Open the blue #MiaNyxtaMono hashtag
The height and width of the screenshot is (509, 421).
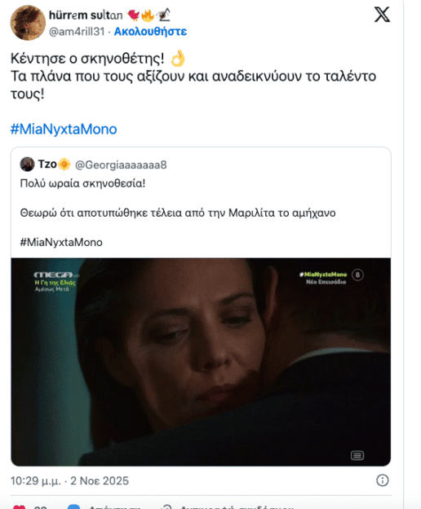[64, 129]
